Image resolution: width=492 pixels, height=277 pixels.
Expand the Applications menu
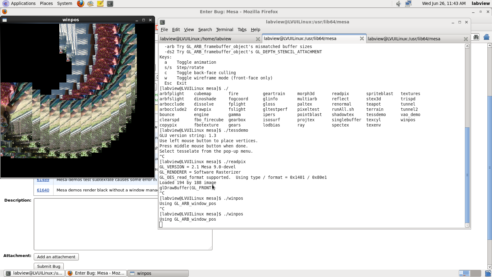tap(23, 3)
